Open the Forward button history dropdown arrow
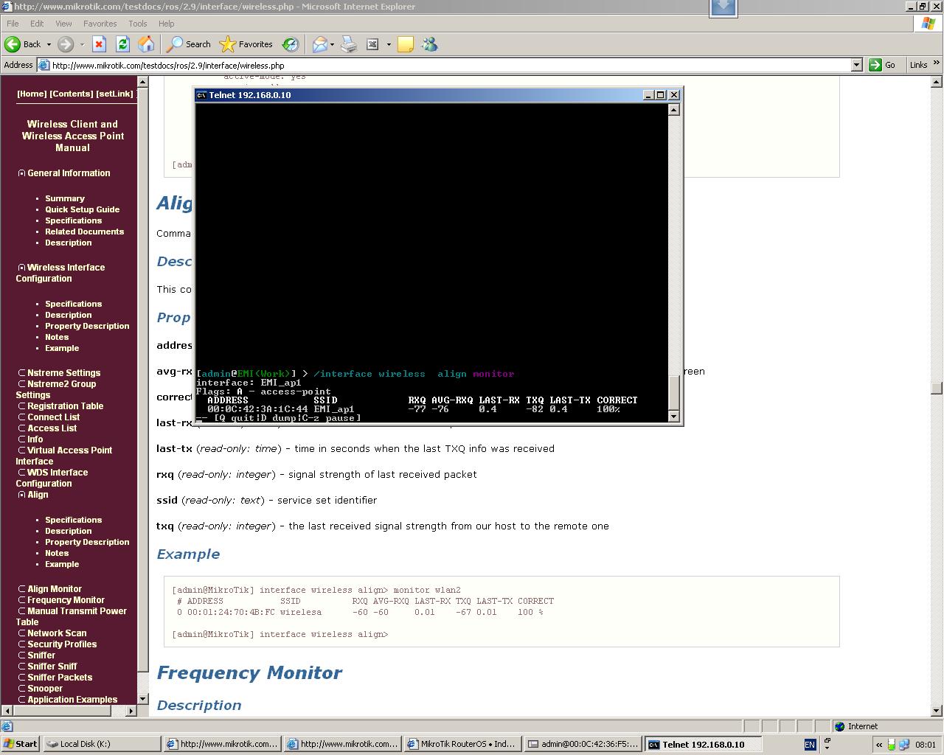The image size is (944, 755). click(82, 44)
